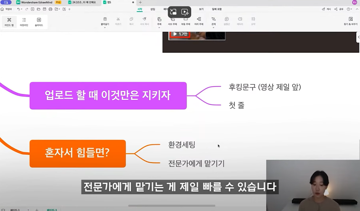Open the Export options dropdown arrow
This screenshot has height=211, width=360.
click(x=60, y=9)
